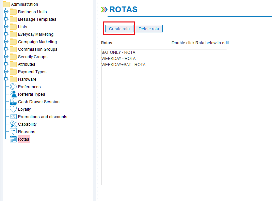The image size is (272, 201).
Task: Open Reasons in the tree
Action: point(27,132)
